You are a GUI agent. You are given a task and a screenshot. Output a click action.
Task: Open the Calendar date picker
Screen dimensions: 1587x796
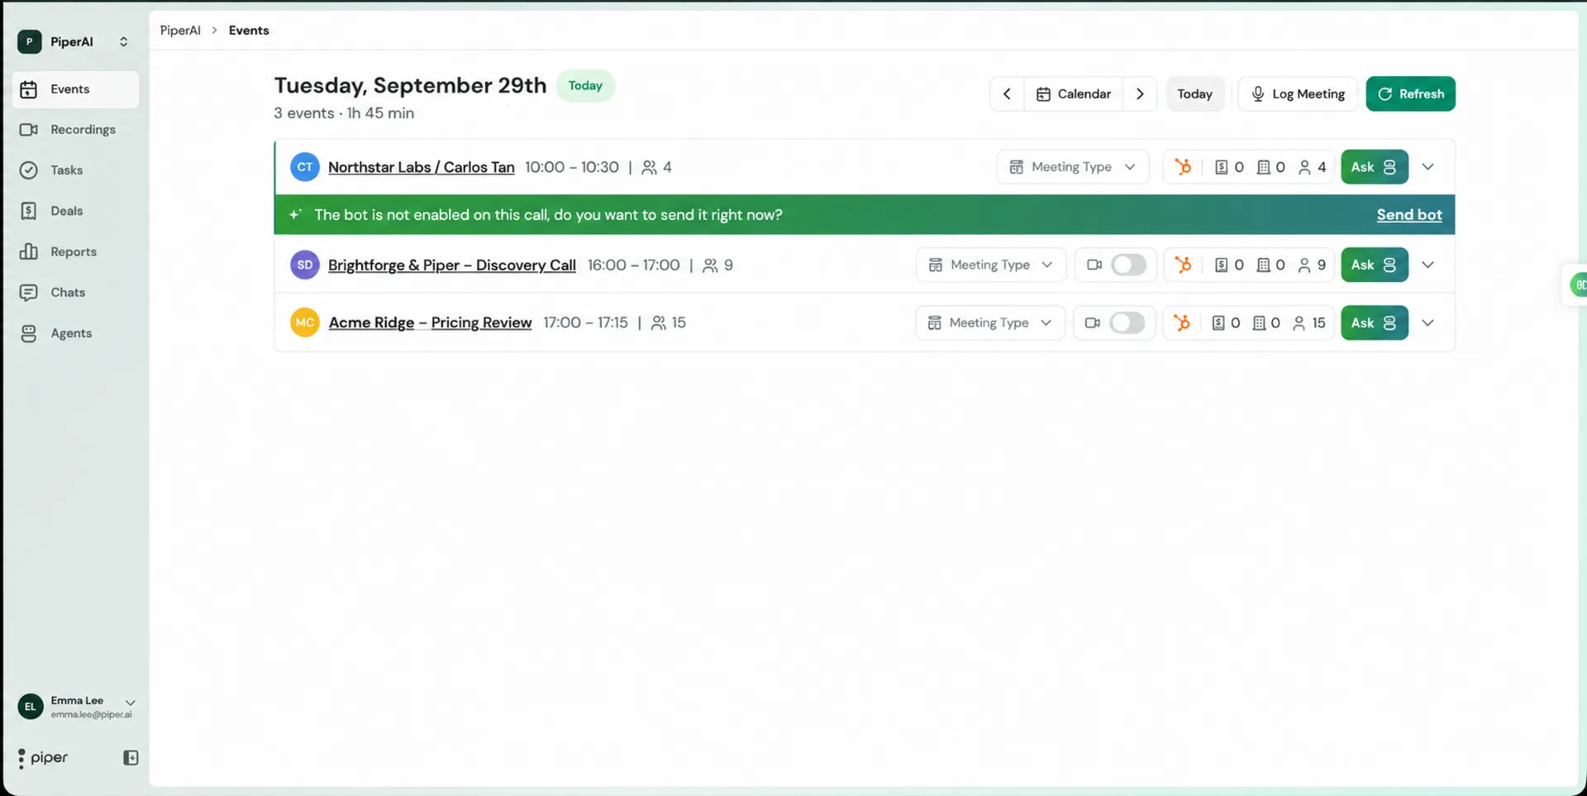1074,94
